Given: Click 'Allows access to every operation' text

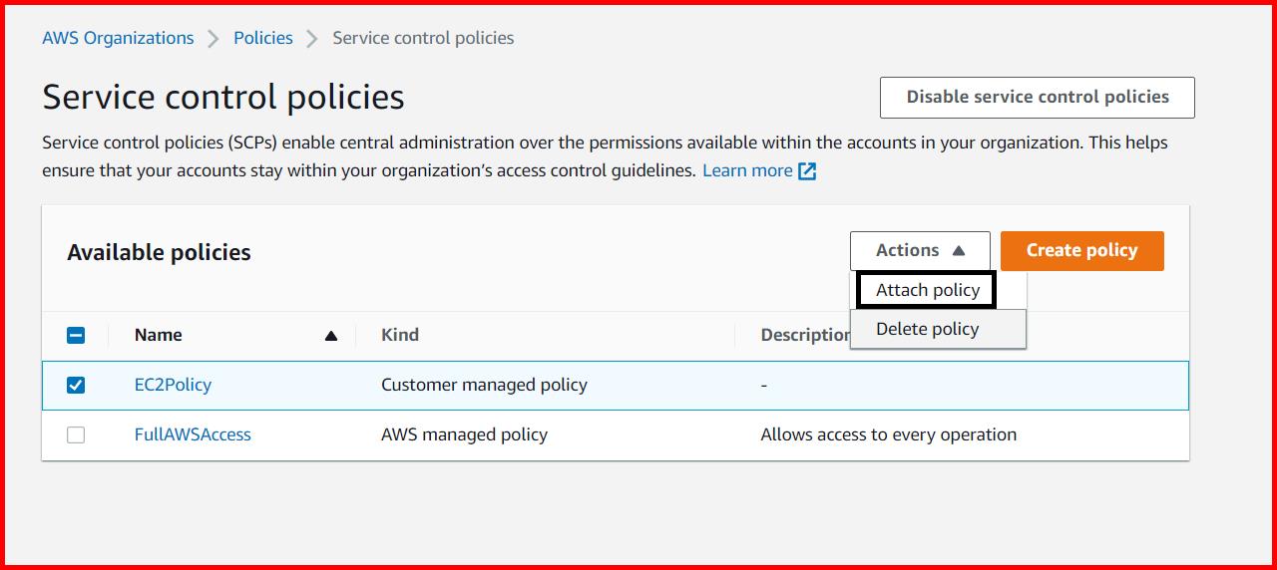Looking at the screenshot, I should 889,434.
